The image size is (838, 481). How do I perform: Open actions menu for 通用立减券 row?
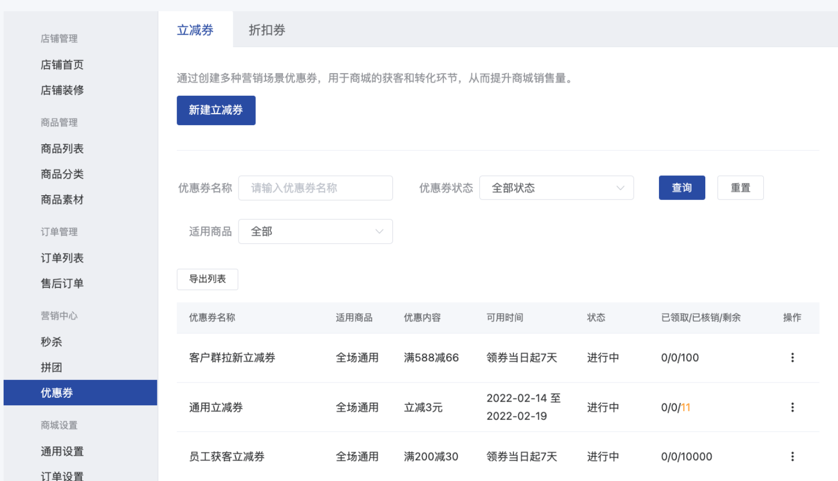pyautogui.click(x=792, y=407)
